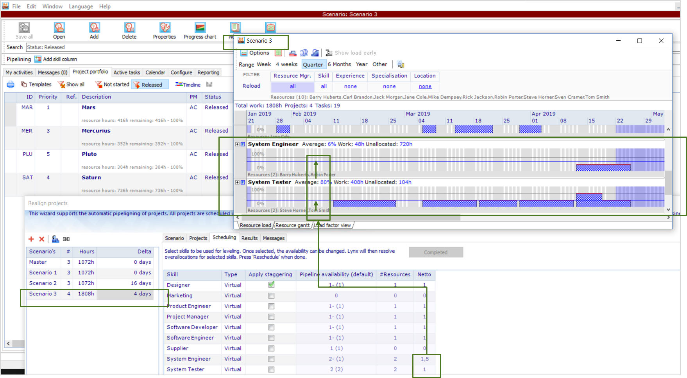The height and width of the screenshot is (378, 687).
Task: Enable staggering for Product Engineer
Action: click(x=271, y=306)
